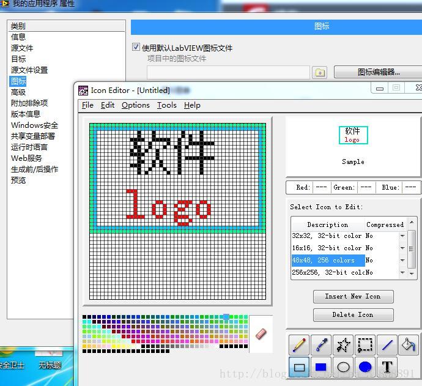Select the star-shaped freeform selection tool
The height and width of the screenshot is (386, 422).
point(343,344)
